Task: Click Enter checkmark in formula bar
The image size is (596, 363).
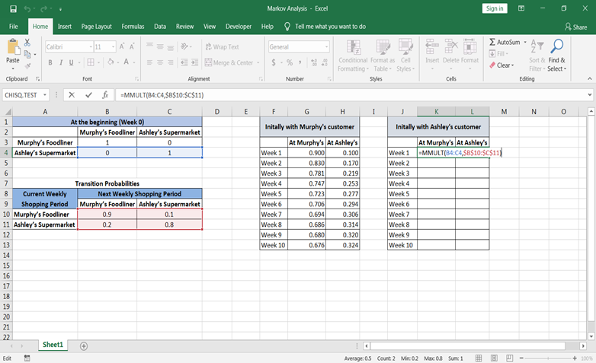Action: [88, 95]
